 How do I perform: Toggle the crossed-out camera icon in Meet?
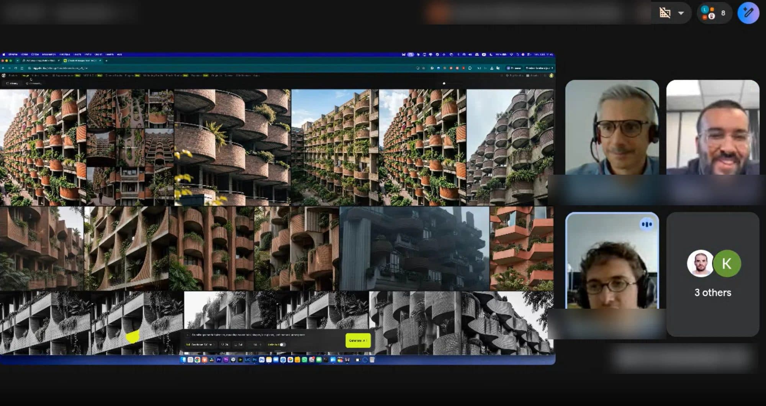665,13
